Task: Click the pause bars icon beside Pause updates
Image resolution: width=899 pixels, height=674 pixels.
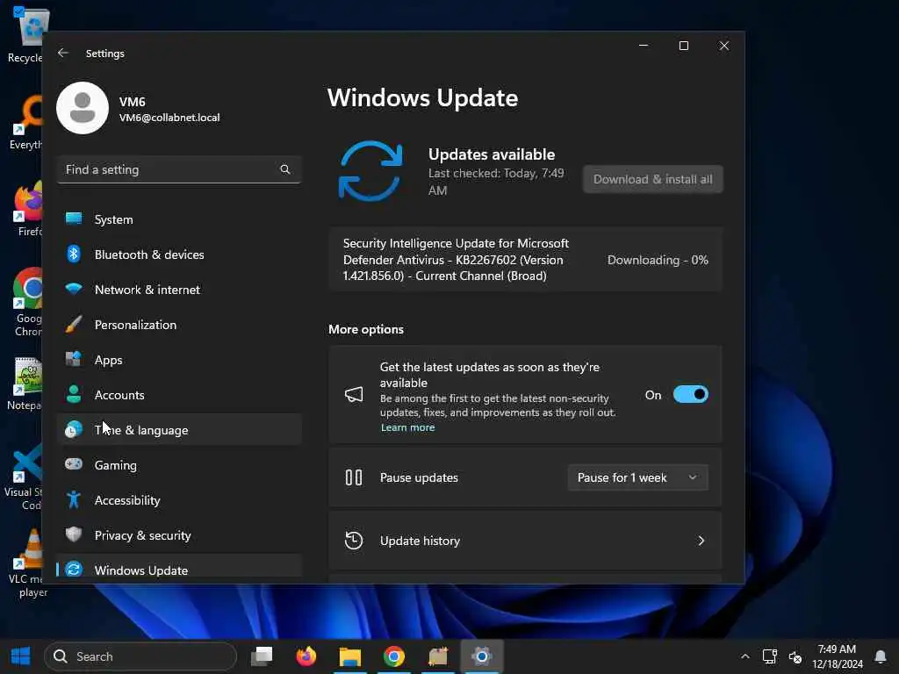Action: [x=354, y=477]
